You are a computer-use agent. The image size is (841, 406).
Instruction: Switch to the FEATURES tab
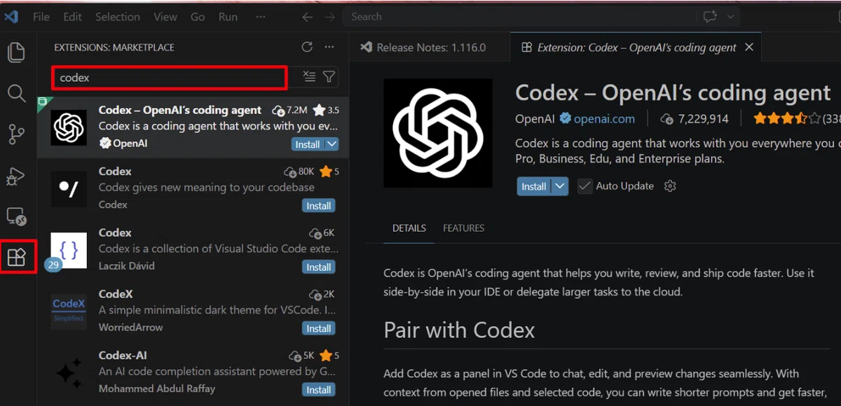pyautogui.click(x=463, y=228)
